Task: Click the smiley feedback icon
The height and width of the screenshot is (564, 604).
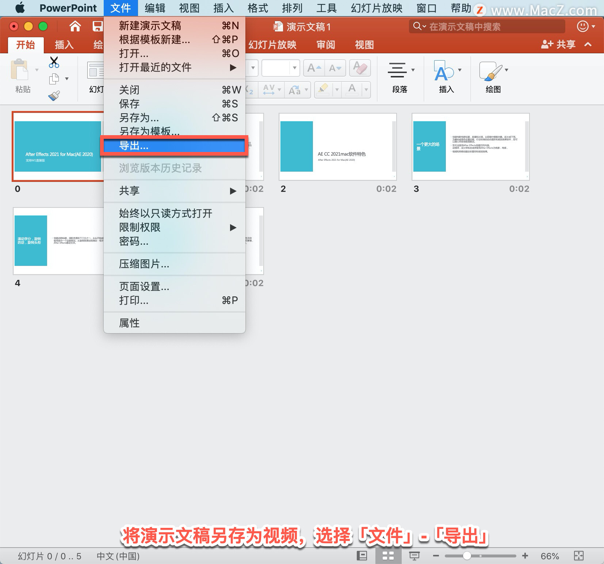Action: click(x=583, y=26)
